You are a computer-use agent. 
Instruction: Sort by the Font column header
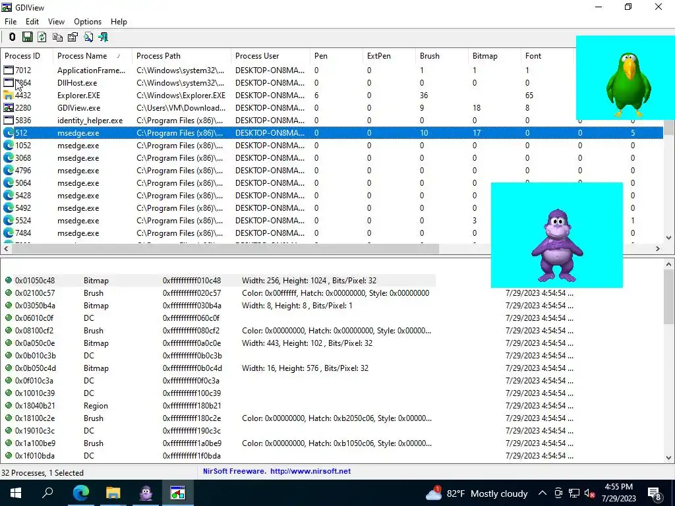tap(547, 56)
